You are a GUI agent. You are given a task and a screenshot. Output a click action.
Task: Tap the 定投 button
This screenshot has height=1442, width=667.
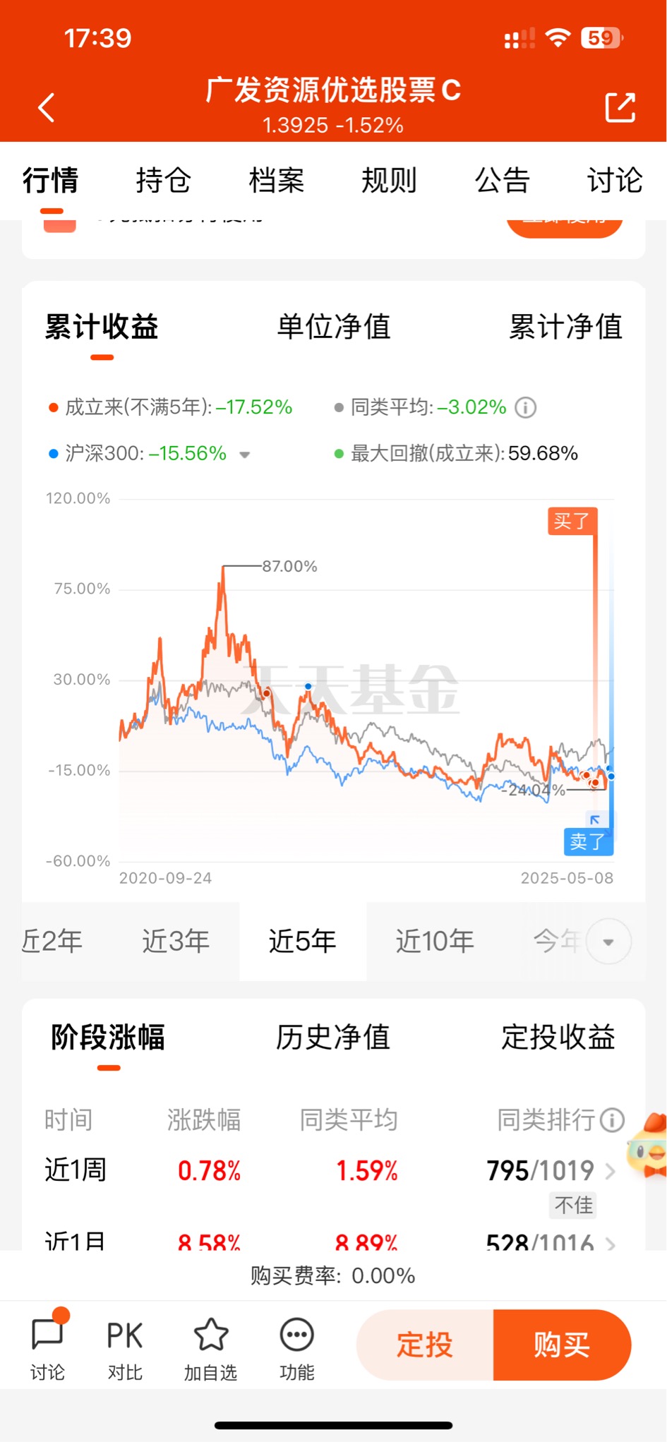click(425, 1345)
